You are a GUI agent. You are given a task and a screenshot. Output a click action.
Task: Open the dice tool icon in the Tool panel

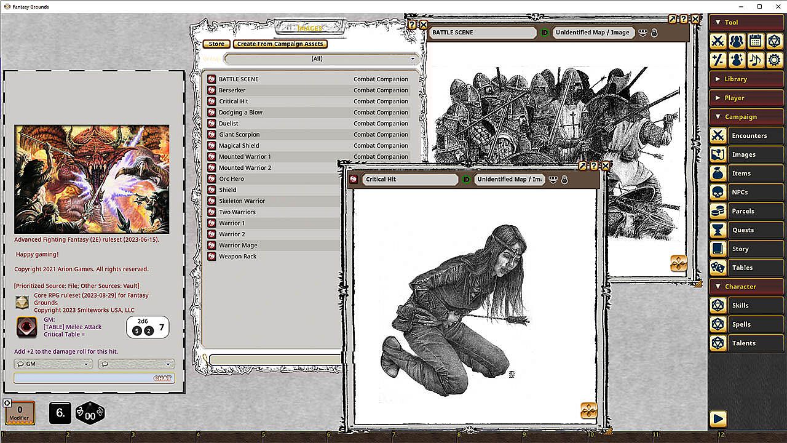click(x=775, y=41)
